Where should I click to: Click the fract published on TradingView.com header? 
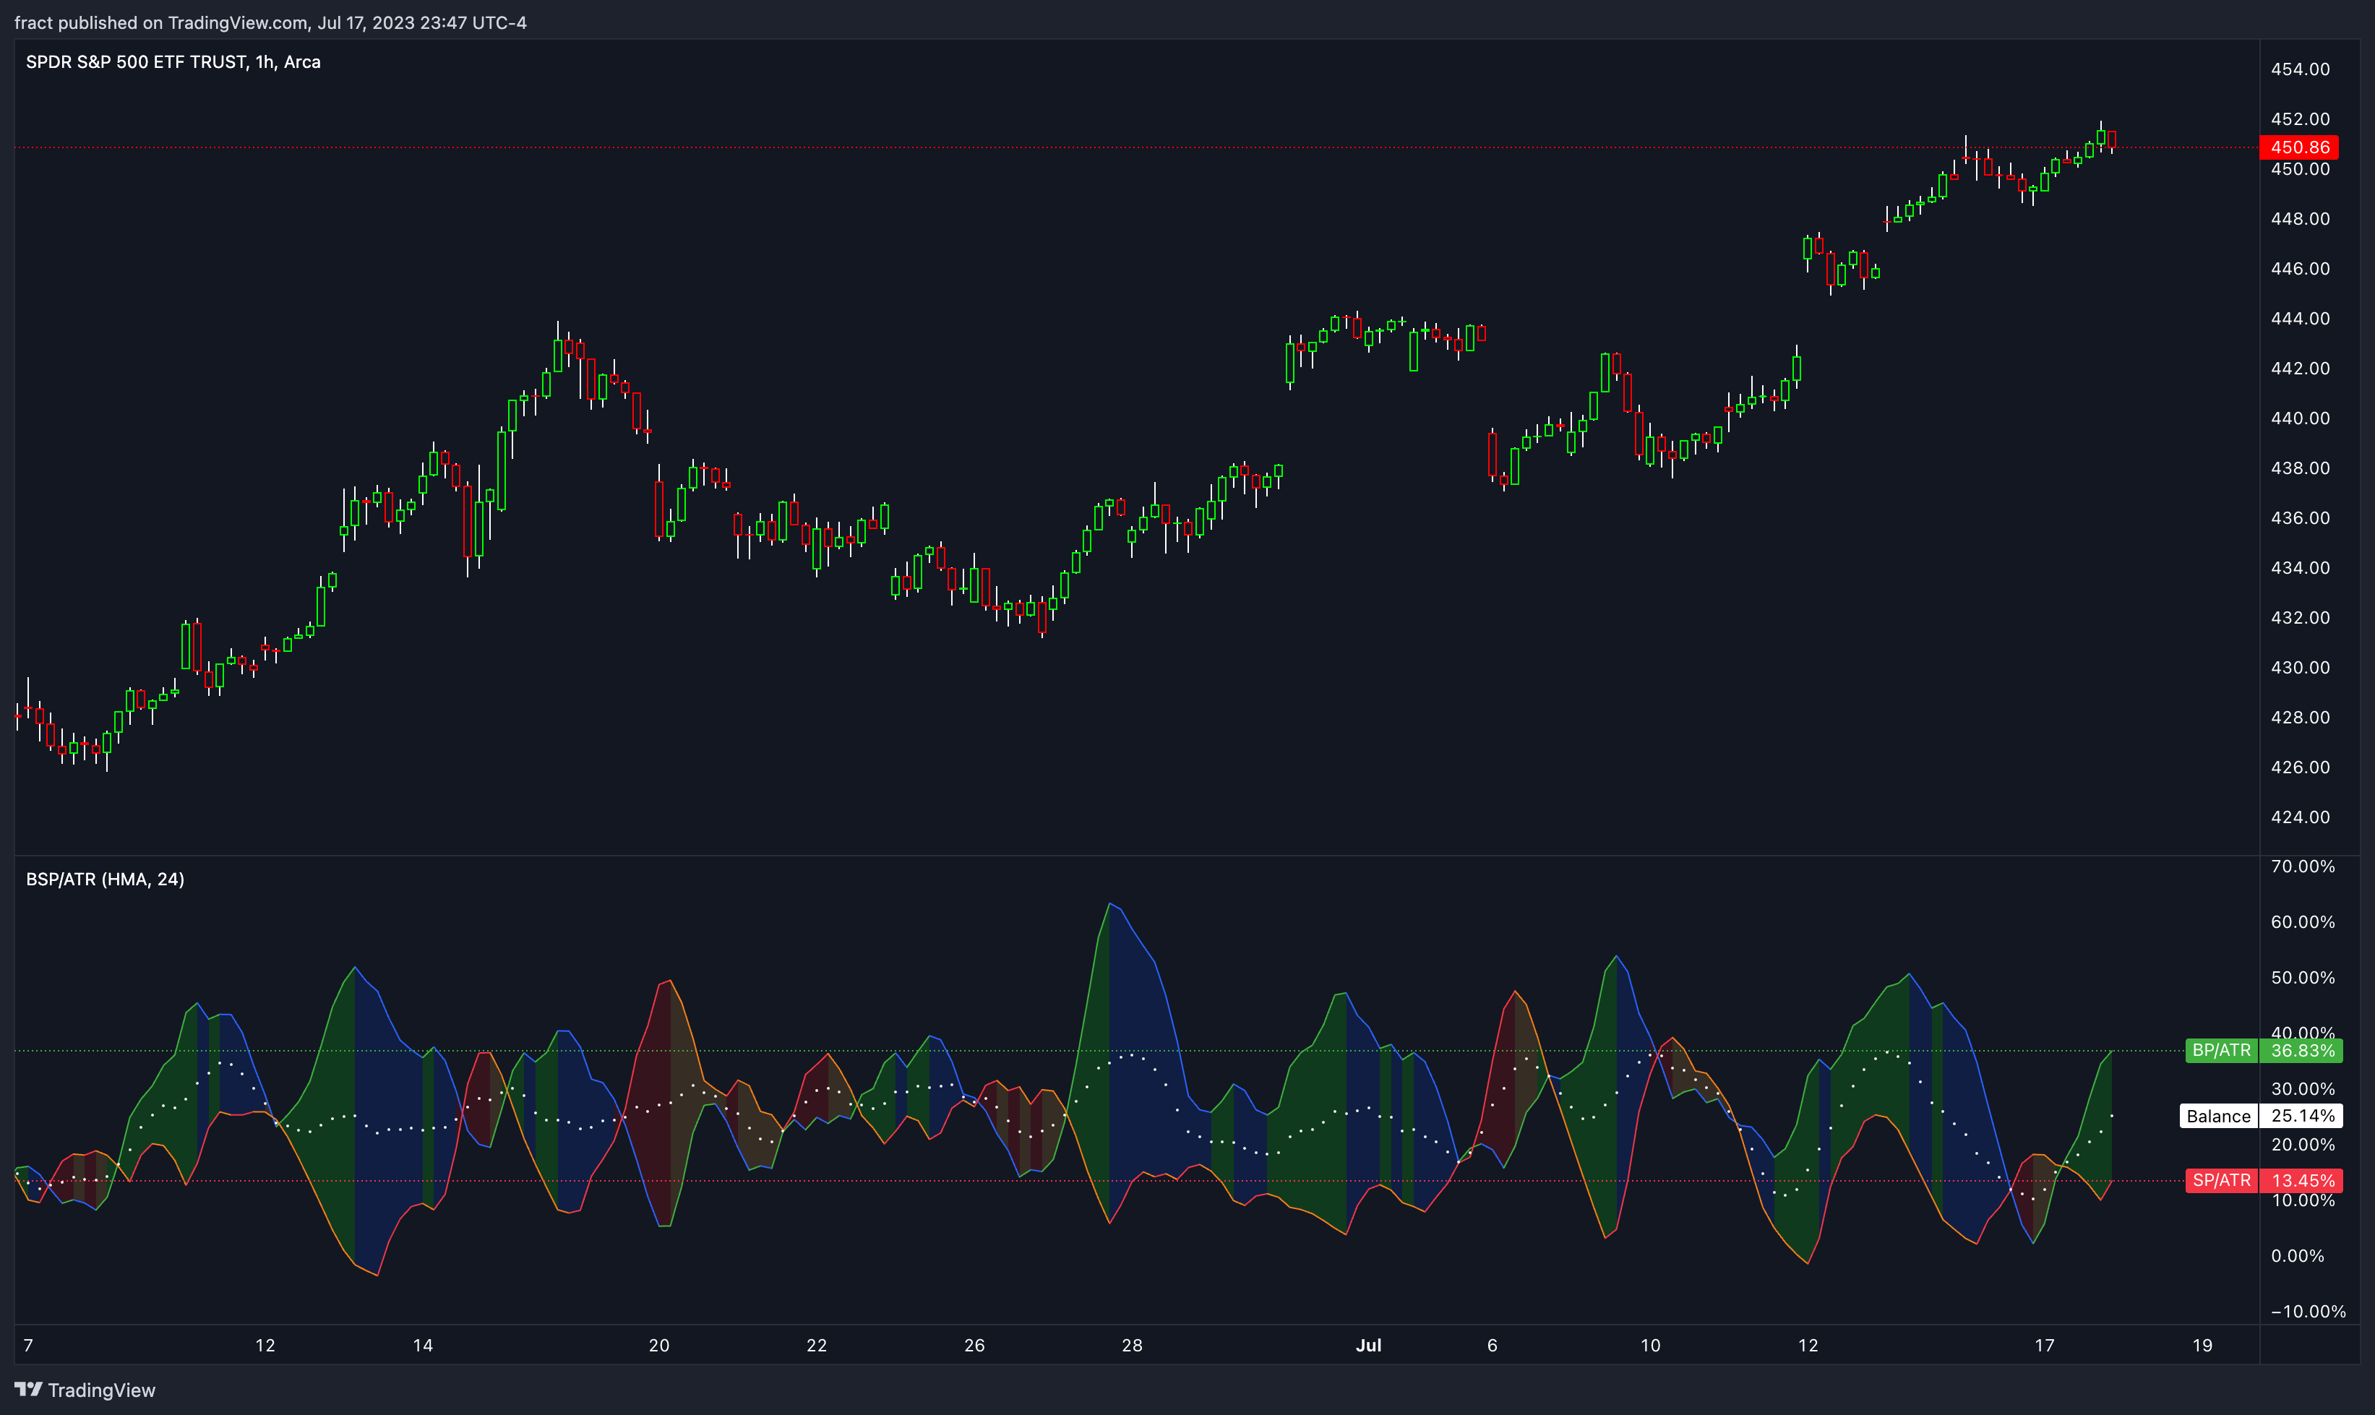point(271,23)
